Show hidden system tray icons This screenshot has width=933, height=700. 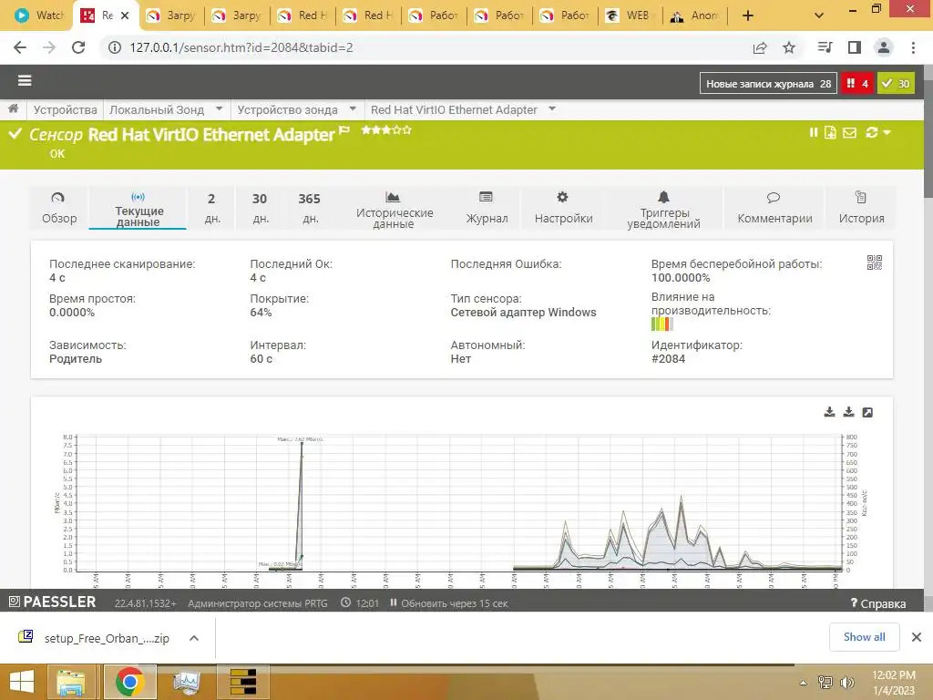(x=804, y=683)
